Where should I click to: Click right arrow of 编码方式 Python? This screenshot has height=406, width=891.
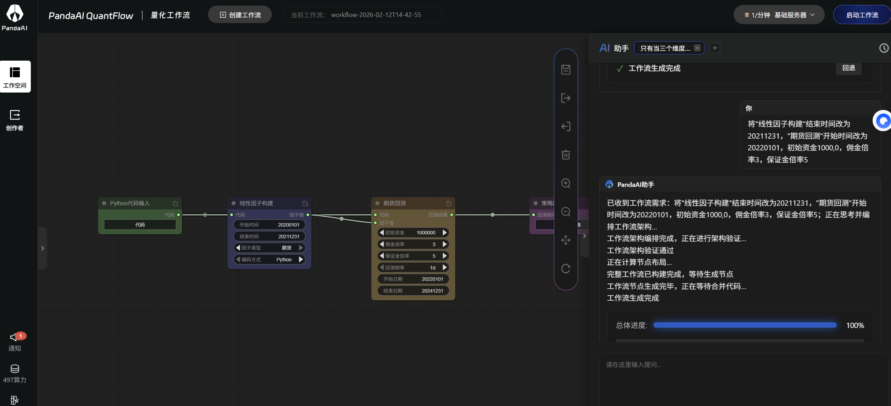pyautogui.click(x=301, y=260)
